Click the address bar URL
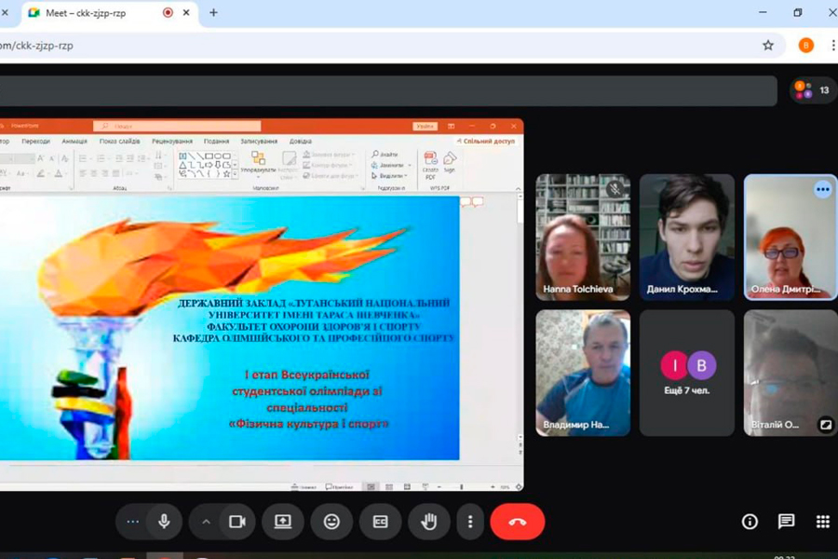The image size is (838, 559). [36, 46]
